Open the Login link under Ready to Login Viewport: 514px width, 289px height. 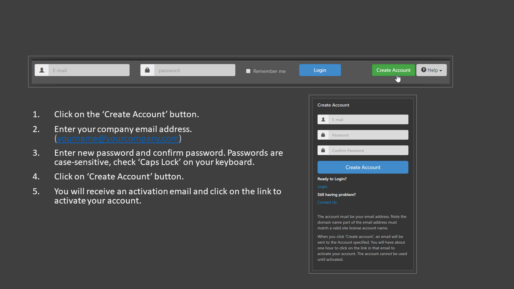point(322,187)
